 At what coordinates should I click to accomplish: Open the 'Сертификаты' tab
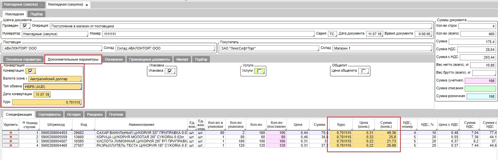pos(49,114)
